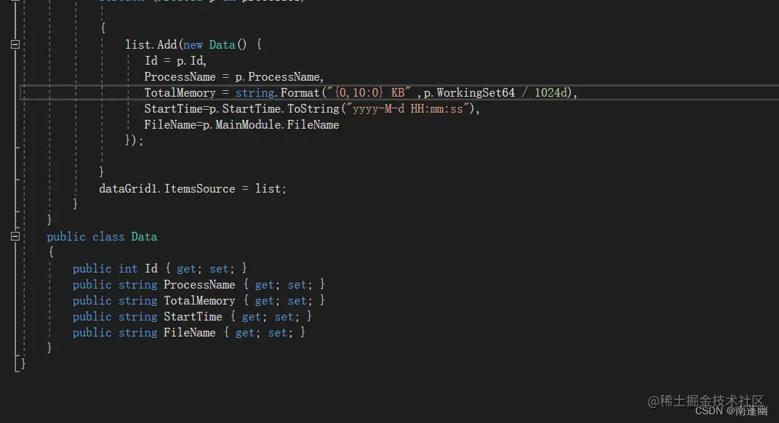Click the format string "{0,10:0} KB"
The image size is (779, 423).
(368, 93)
